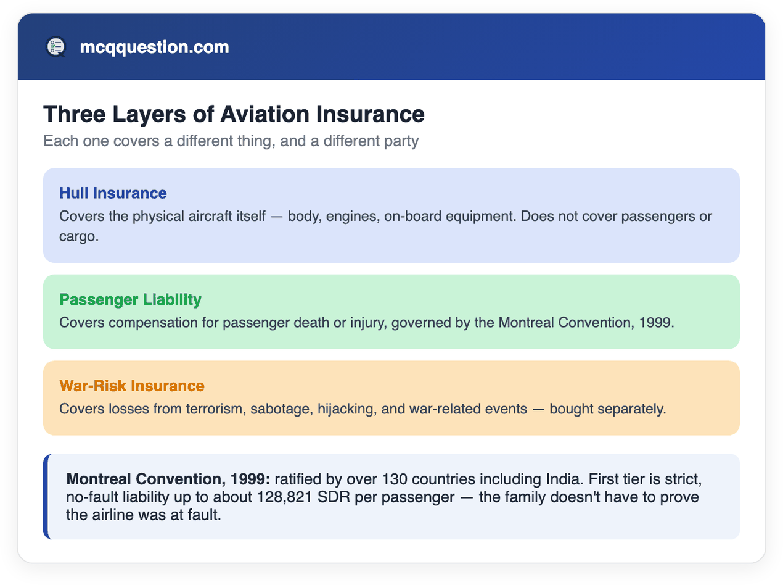
Task: Select the Hull Insurance title
Action: pyautogui.click(x=113, y=193)
